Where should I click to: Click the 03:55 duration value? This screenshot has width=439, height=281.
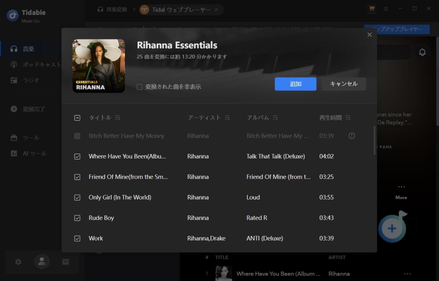326,197
